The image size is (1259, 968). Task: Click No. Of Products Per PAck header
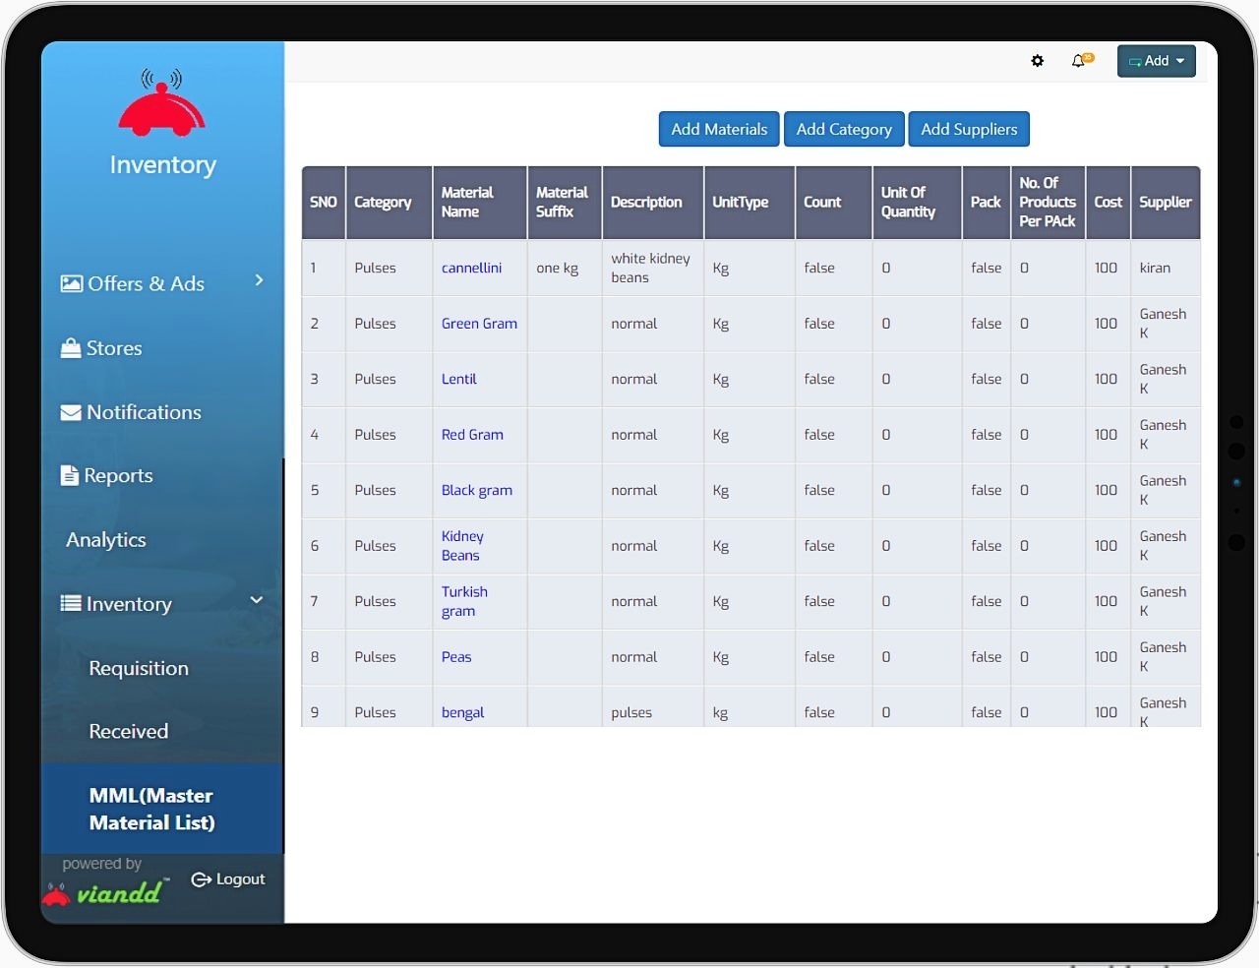pyautogui.click(x=1049, y=202)
